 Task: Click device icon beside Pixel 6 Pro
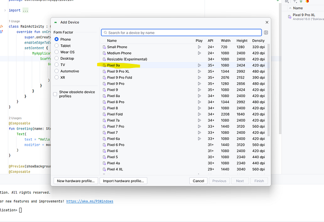point(104,145)
